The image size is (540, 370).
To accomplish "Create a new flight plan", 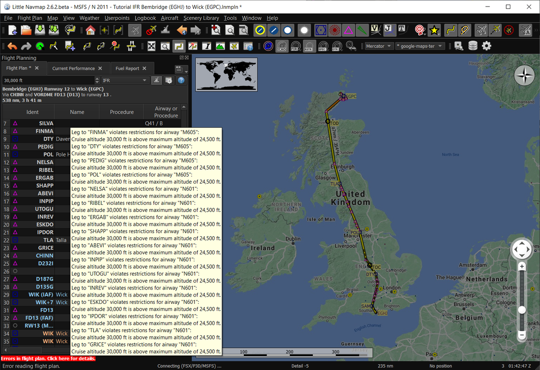I will tap(12, 30).
